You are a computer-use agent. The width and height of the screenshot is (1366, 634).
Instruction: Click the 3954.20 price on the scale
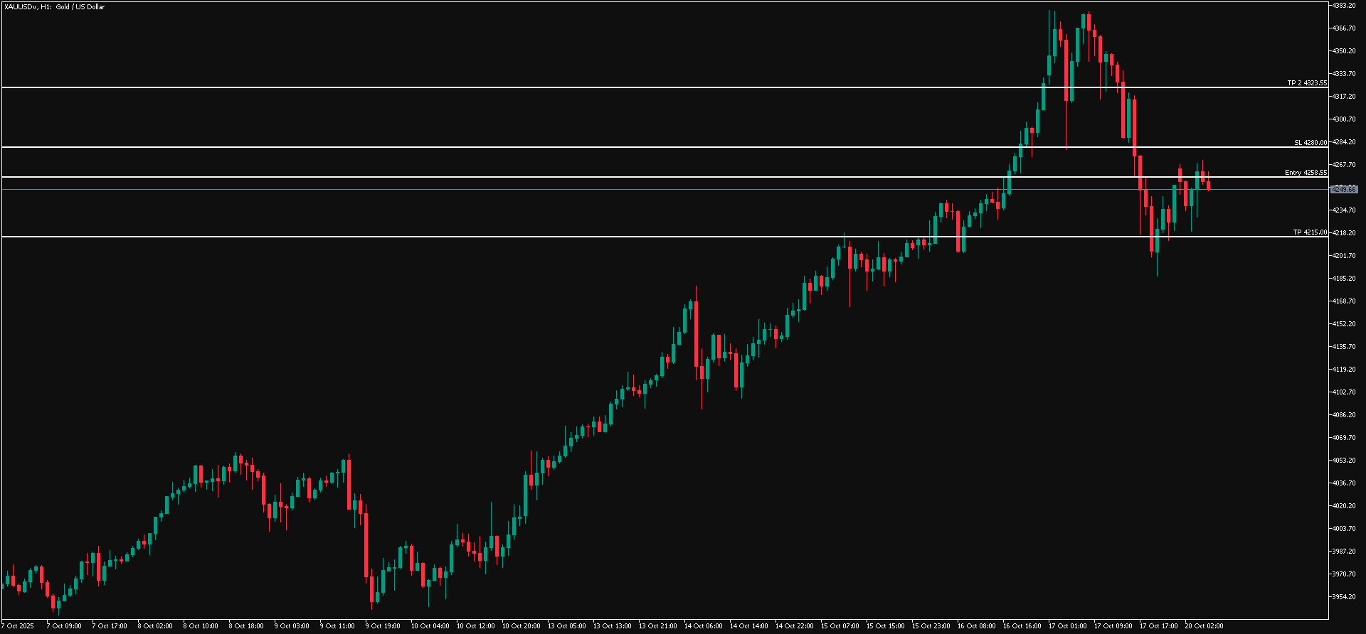tap(1343, 597)
